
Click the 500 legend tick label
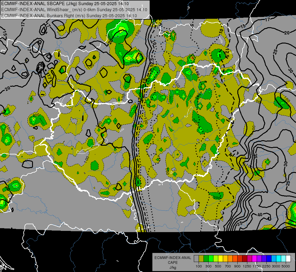[218, 266]
